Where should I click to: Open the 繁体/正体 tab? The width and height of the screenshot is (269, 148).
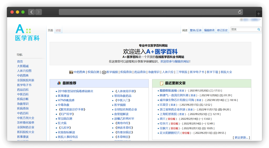pos(196,30)
